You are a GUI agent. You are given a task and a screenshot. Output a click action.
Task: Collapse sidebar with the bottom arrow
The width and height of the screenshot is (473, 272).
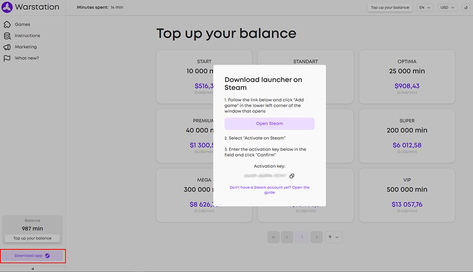coord(33,269)
